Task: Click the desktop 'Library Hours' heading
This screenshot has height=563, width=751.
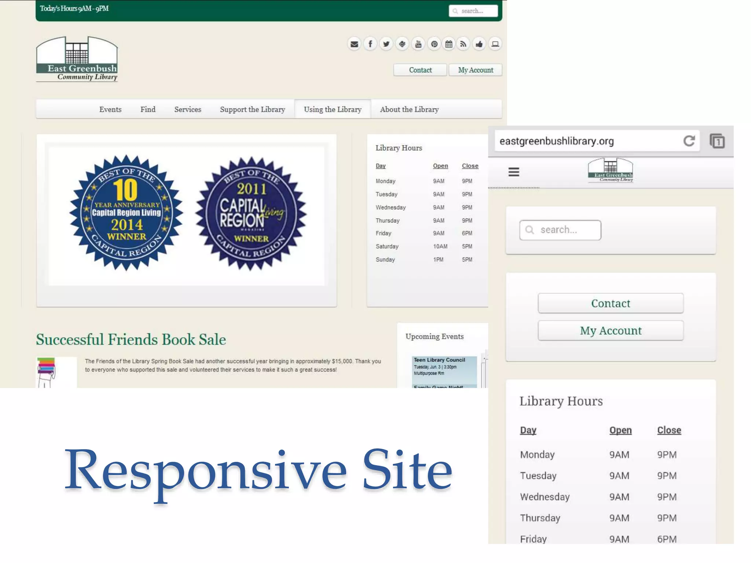Action: pyautogui.click(x=399, y=148)
